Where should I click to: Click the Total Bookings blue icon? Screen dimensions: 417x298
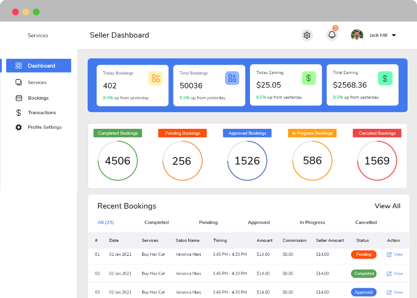pos(232,78)
